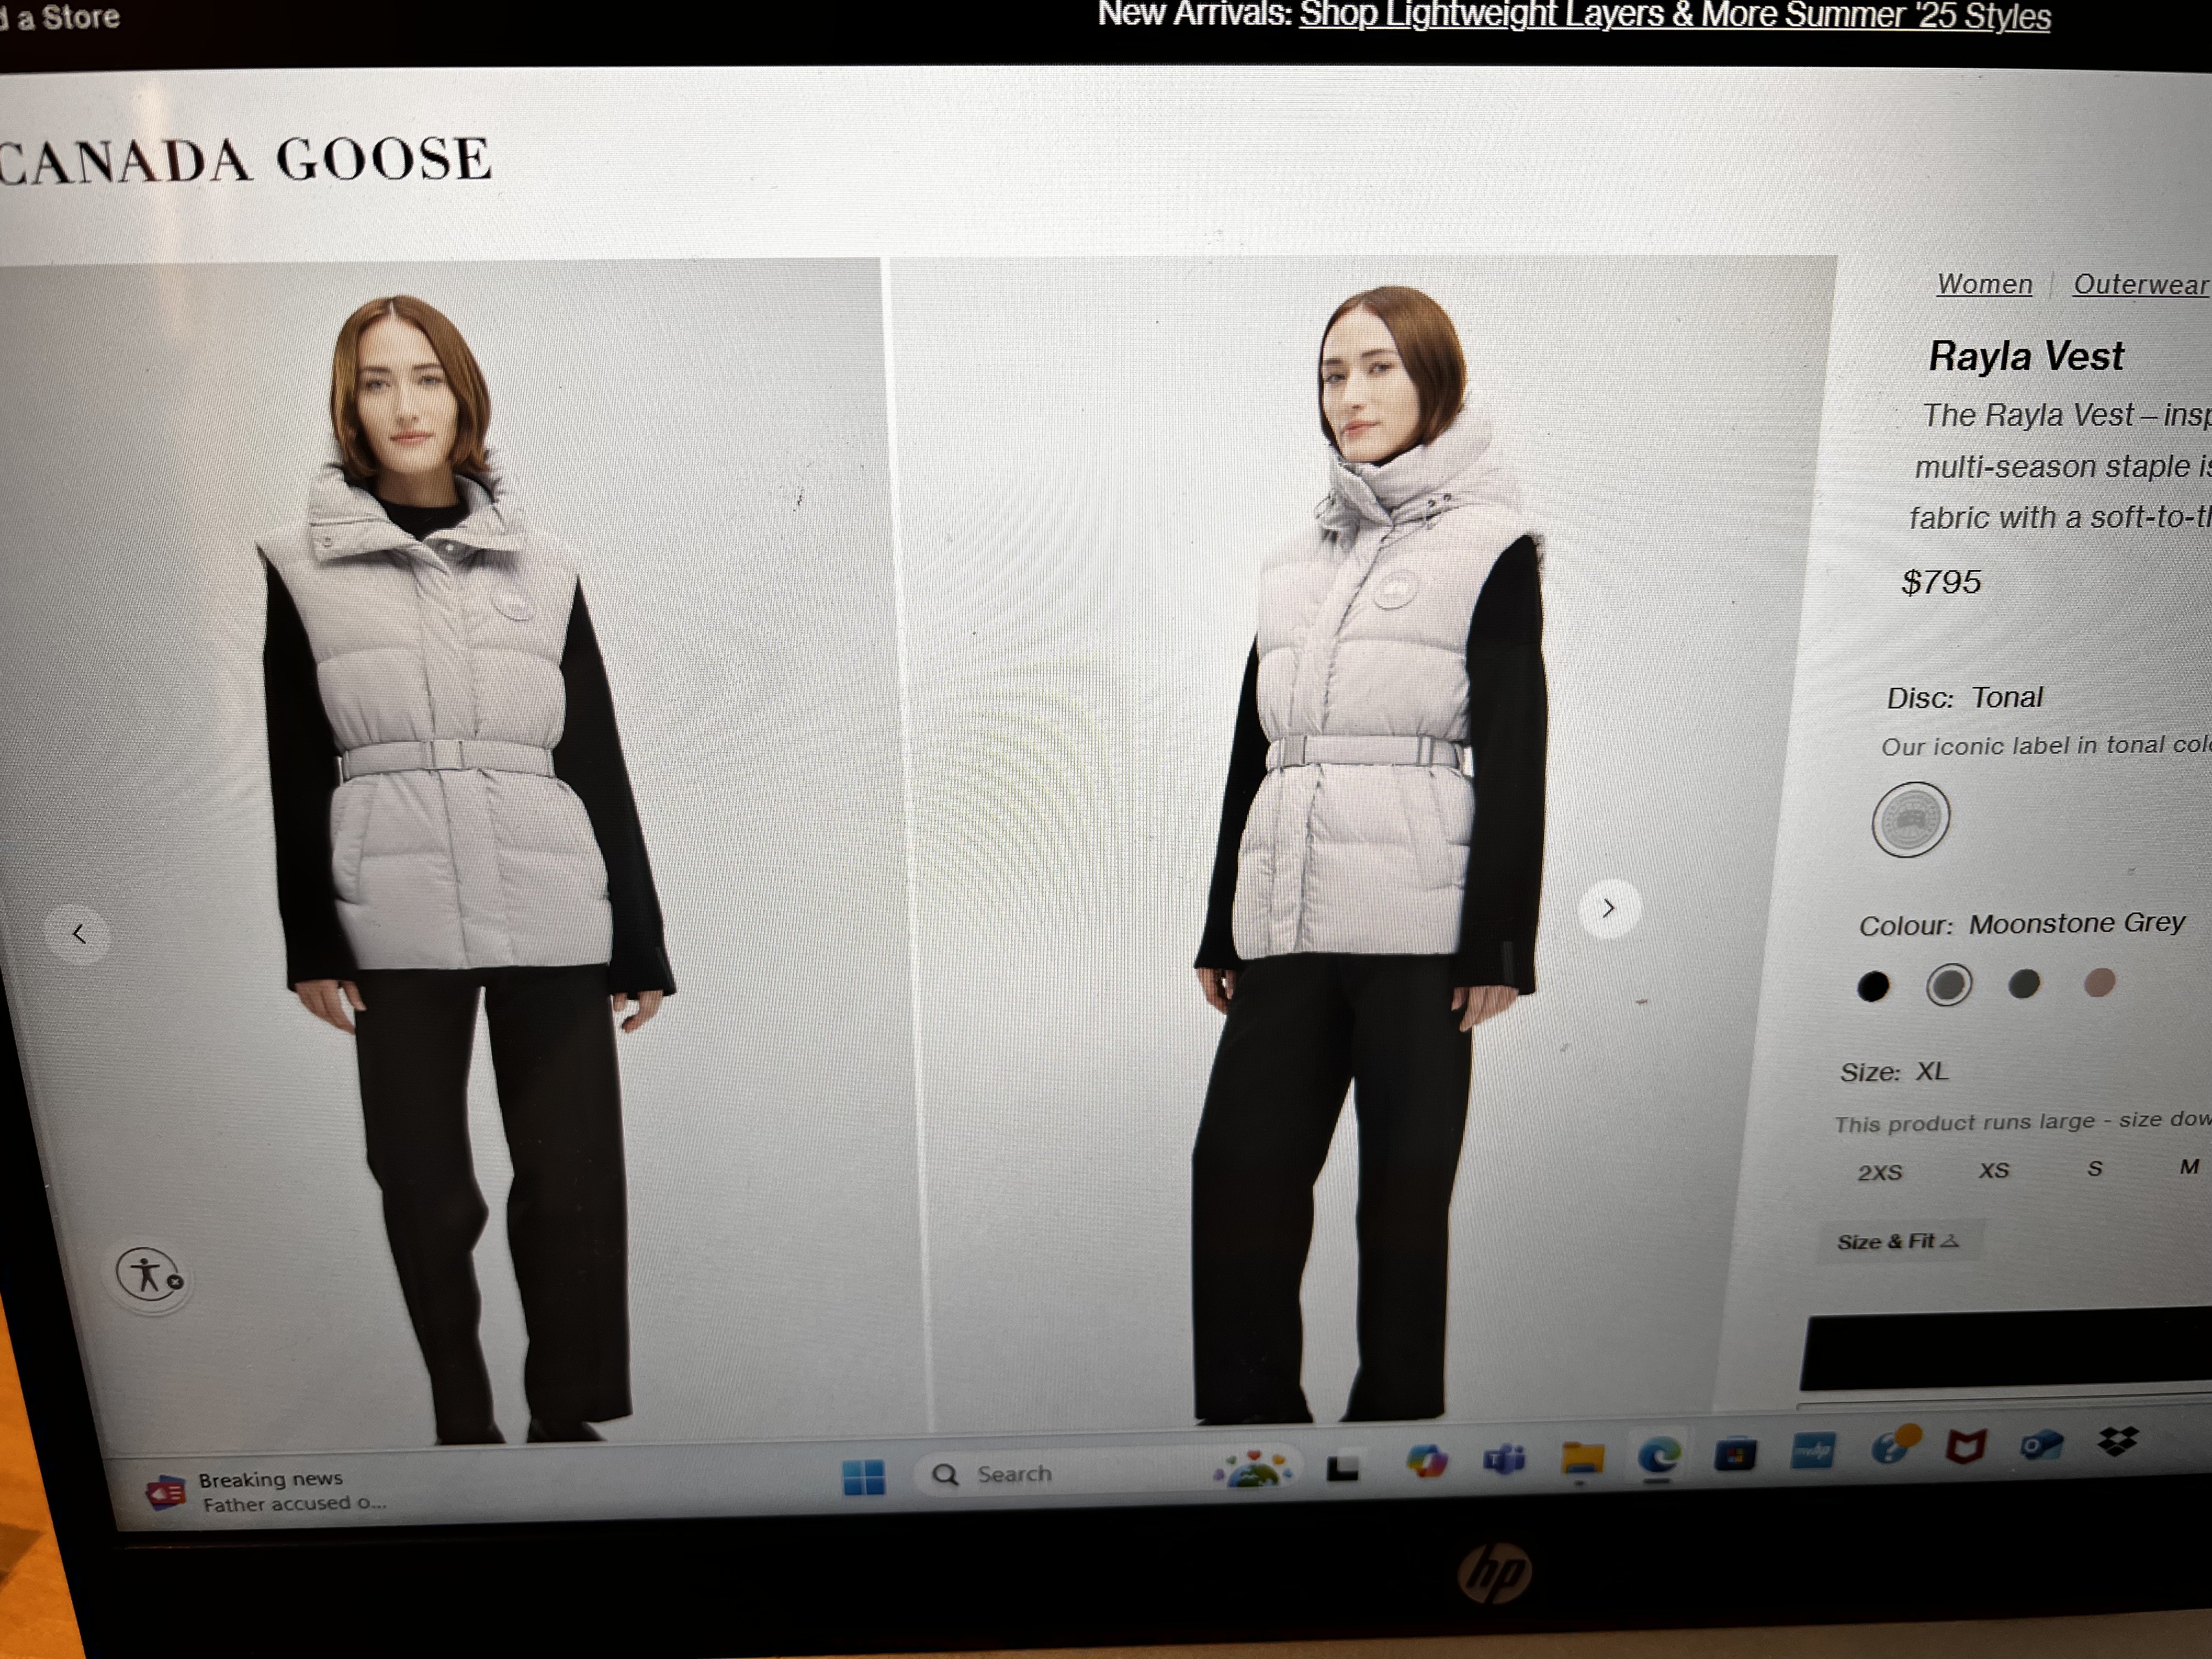This screenshot has width=2212, height=1659.
Task: Click Shop Lightweight Layers Summer '25 link
Action: click(1674, 15)
